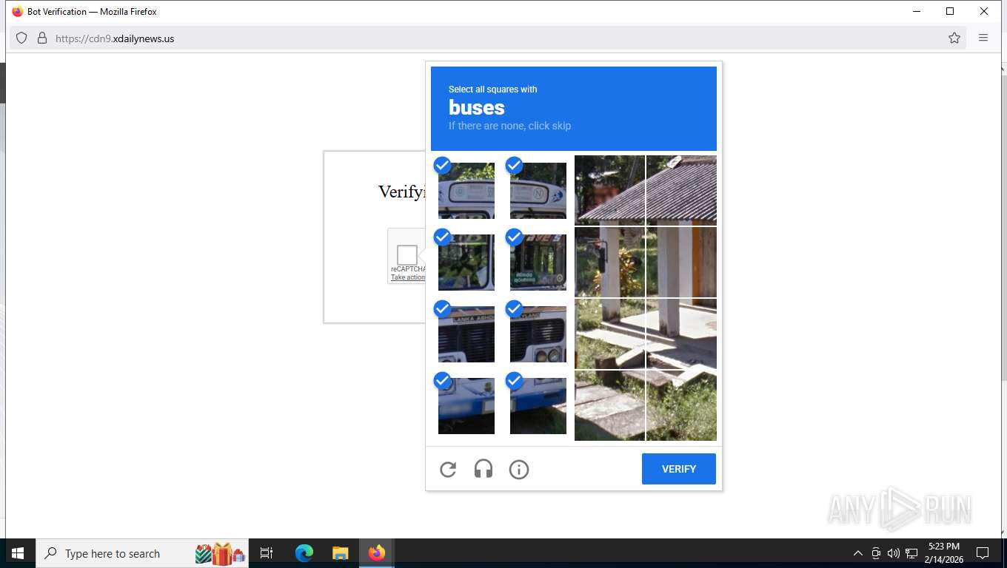Bookmark this page with the star icon
Viewport: 1007px width, 568px height.
point(954,38)
